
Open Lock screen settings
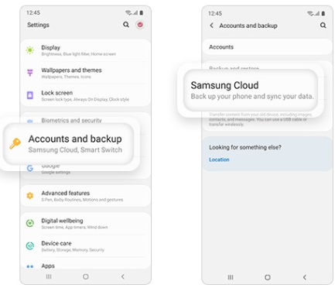click(x=85, y=96)
